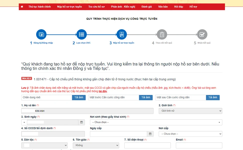Click the Lựa chọn DVC step icon

click(81, 34)
